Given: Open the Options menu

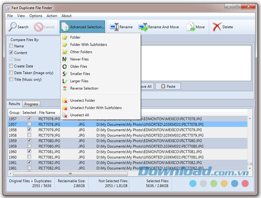Looking at the screenshot, I should tap(36, 16).
